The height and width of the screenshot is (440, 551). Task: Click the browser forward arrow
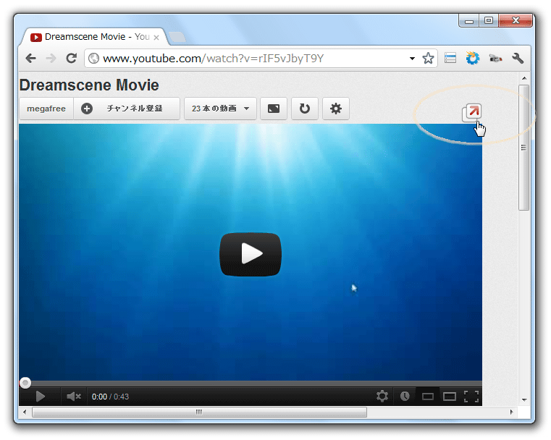coord(51,59)
